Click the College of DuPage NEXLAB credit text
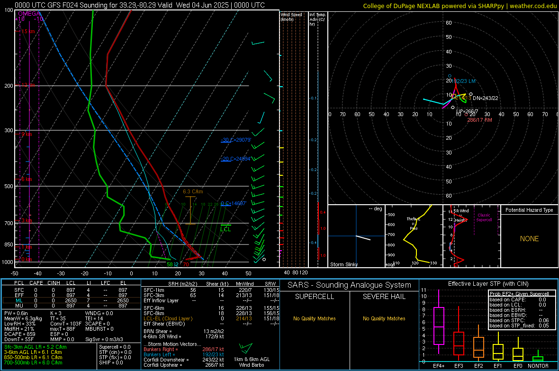559x371 pixels. pyautogui.click(x=460, y=6)
